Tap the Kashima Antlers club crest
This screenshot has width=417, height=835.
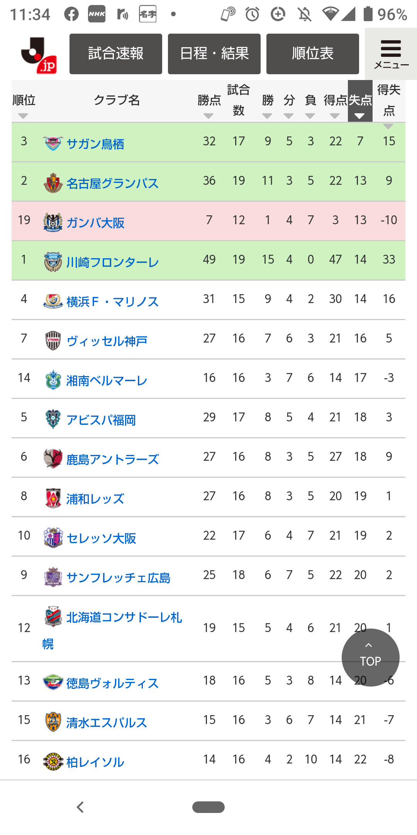(53, 459)
